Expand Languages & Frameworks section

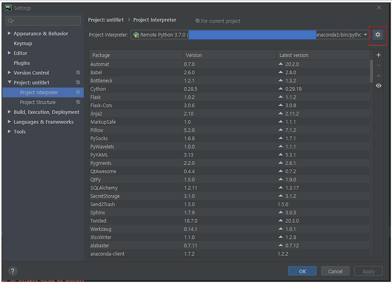9,121
